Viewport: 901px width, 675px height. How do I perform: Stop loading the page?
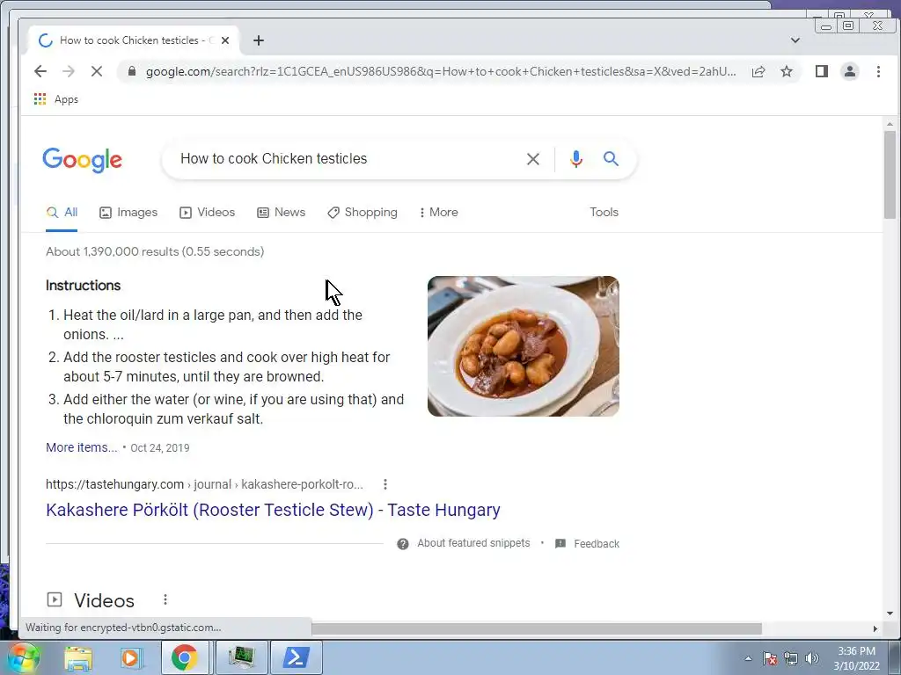click(x=97, y=71)
